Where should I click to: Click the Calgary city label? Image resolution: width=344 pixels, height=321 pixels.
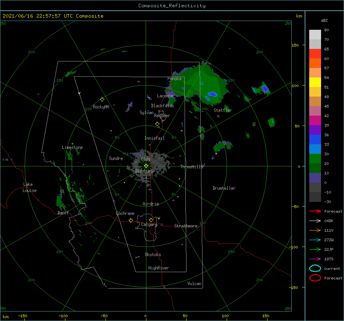(149, 224)
